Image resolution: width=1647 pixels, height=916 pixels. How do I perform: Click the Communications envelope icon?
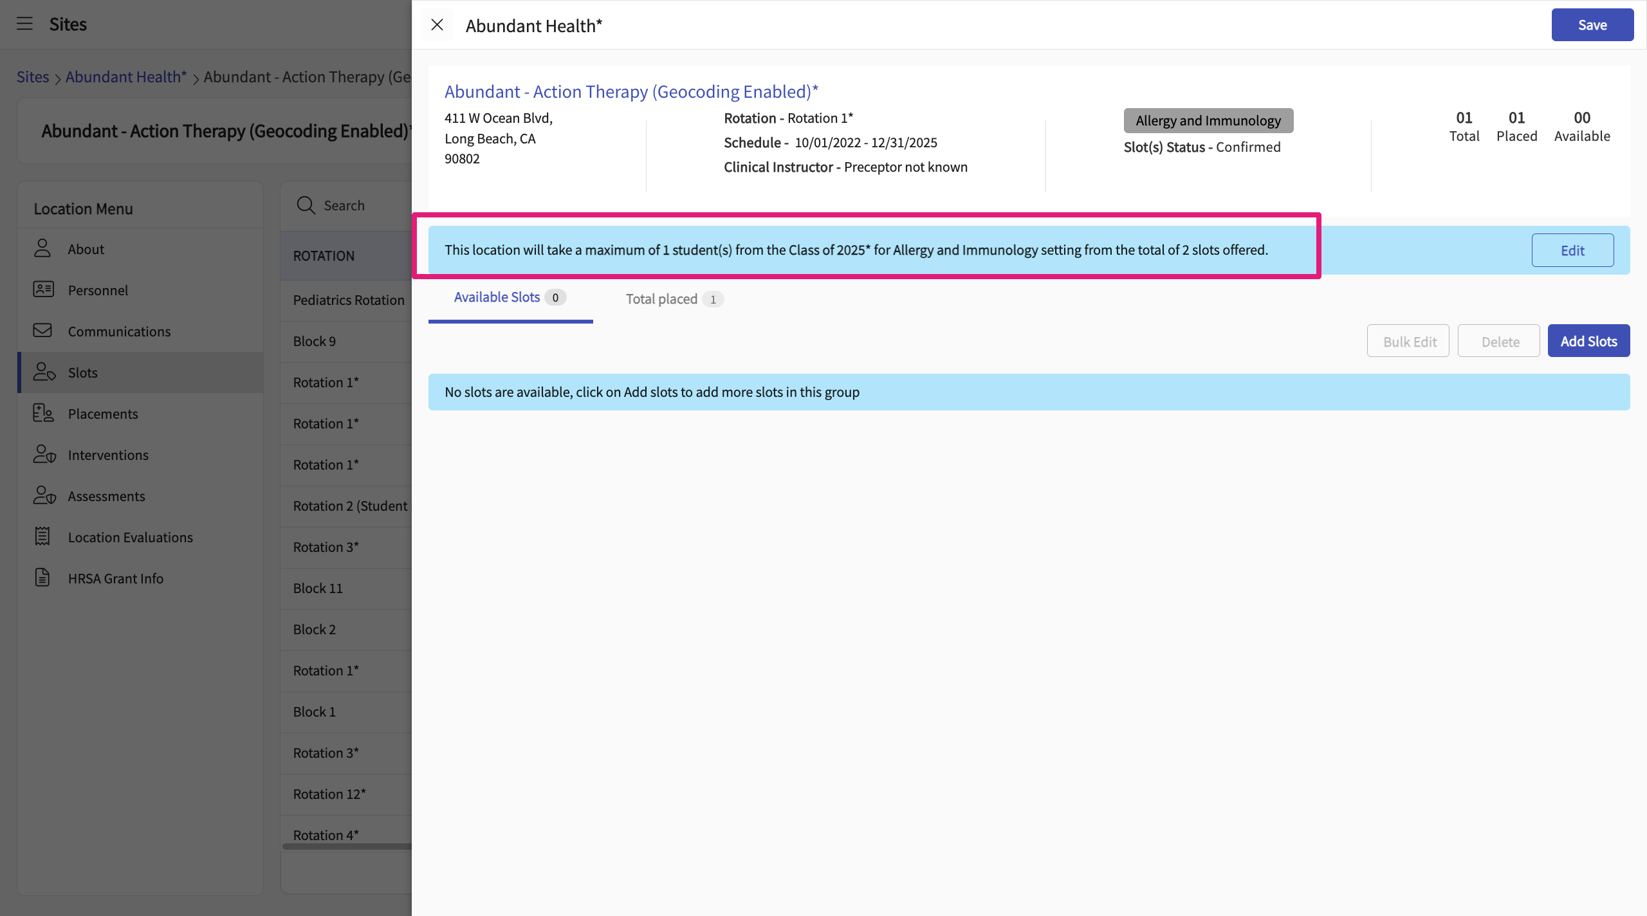click(x=42, y=331)
